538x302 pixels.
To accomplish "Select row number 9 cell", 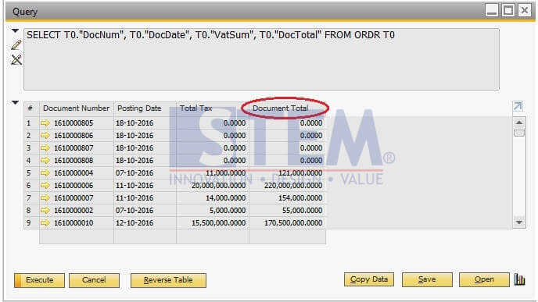I will click(31, 223).
